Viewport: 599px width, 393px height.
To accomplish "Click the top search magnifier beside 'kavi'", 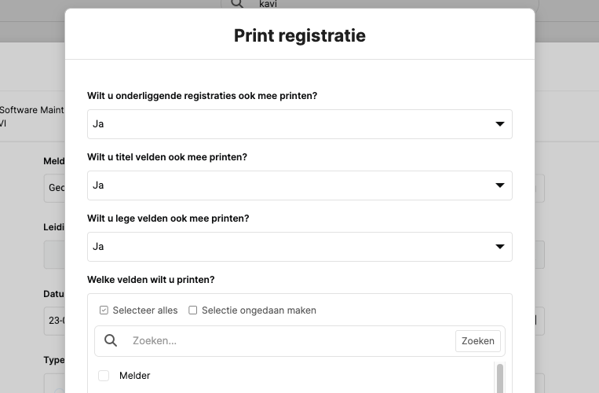I will [236, 4].
